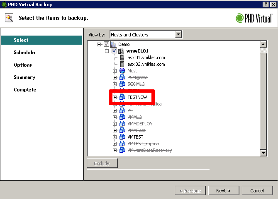Viewport: 278px width, 199px height.
Task: Expand the VMMTest node
Action: pyautogui.click(x=115, y=130)
